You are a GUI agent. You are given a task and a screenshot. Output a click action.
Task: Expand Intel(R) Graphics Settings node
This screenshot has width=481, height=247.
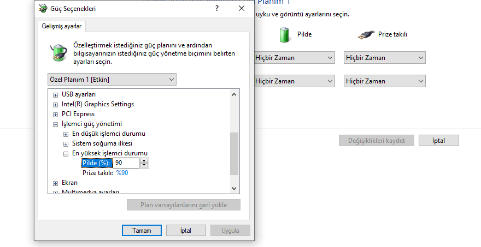55,105
